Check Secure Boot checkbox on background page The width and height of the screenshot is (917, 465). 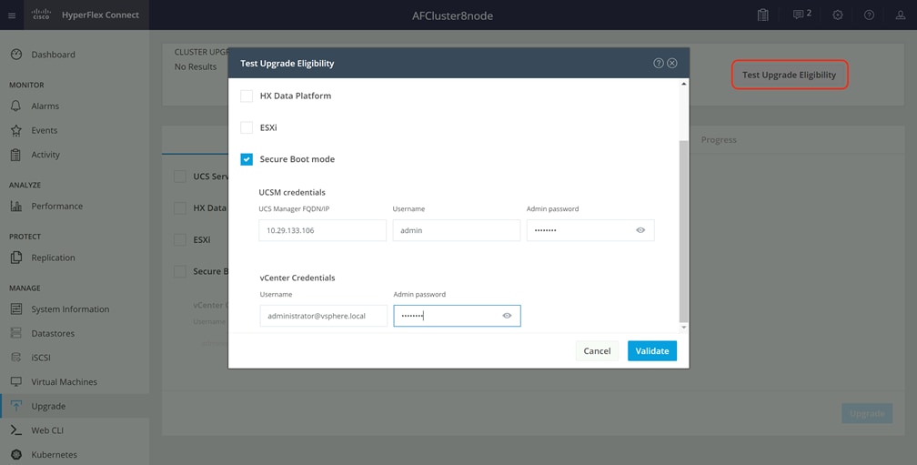coord(180,271)
